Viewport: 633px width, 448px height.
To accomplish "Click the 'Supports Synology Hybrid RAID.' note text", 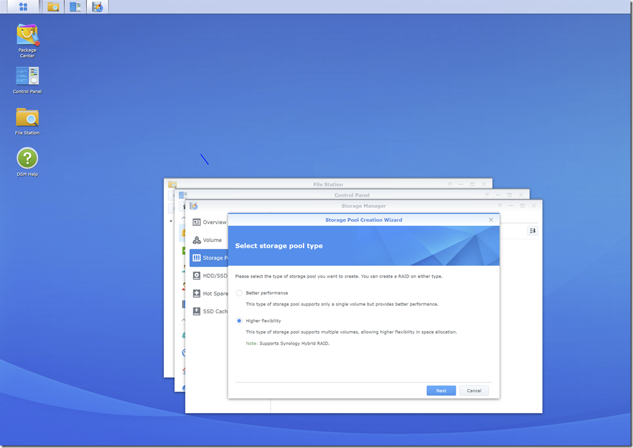I will coord(294,343).
